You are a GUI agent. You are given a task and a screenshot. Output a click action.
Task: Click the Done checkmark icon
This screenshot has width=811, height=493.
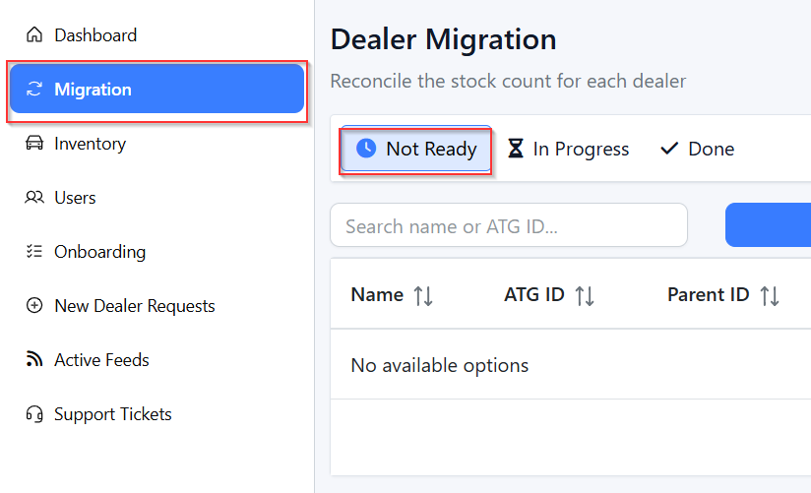669,149
